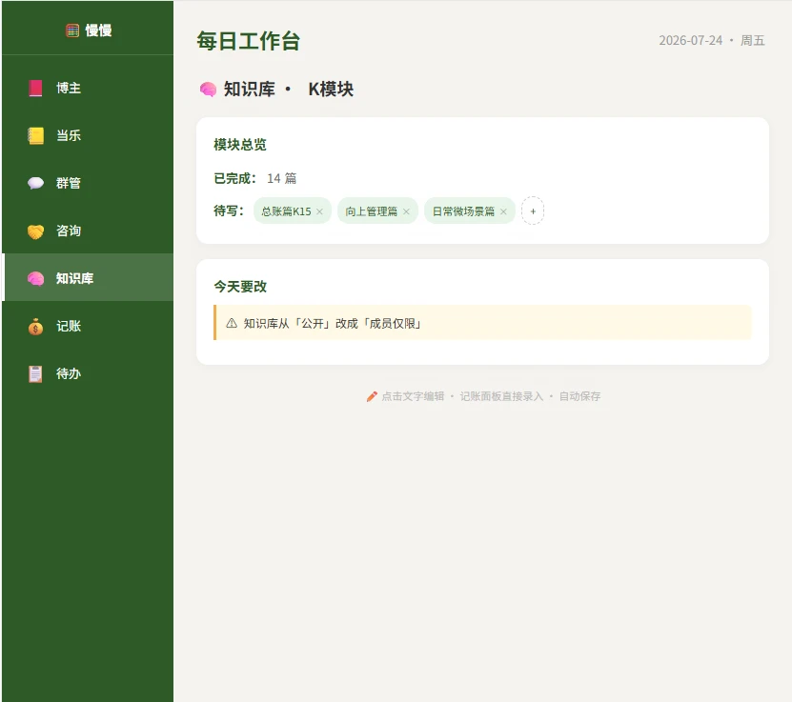Click the 今天要改 card heading
This screenshot has width=792, height=702.
pyautogui.click(x=240, y=287)
